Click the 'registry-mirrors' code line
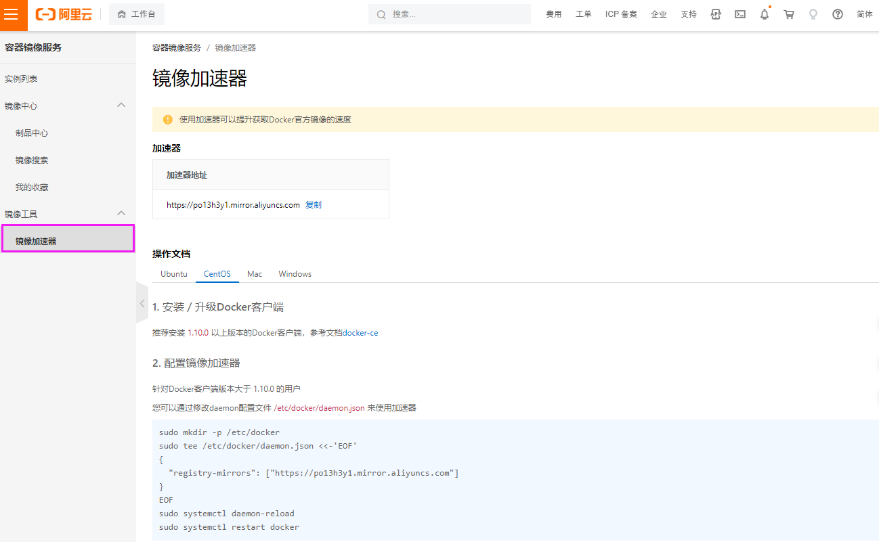879x542 pixels. click(x=314, y=473)
